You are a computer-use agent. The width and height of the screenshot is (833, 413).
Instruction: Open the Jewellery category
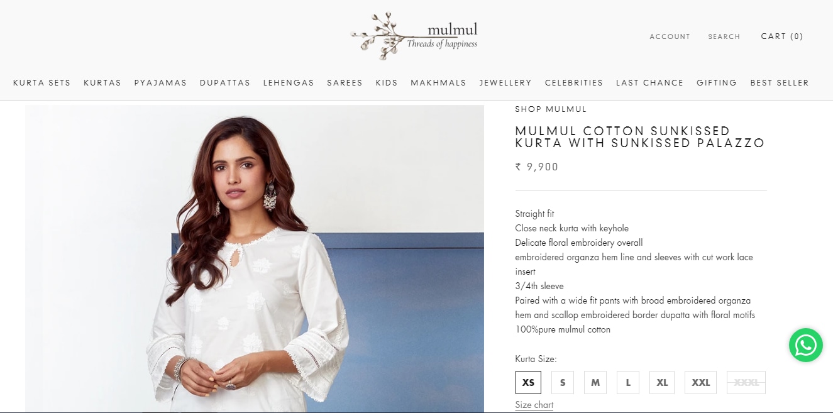coord(505,83)
